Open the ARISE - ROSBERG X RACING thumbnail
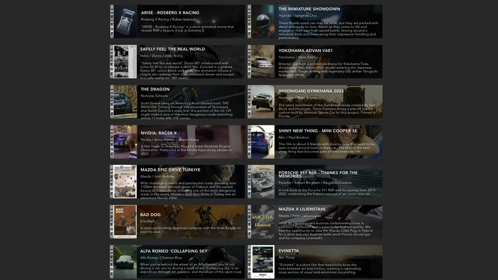Screen dimensions: 498x280 click(x=126, y=22)
